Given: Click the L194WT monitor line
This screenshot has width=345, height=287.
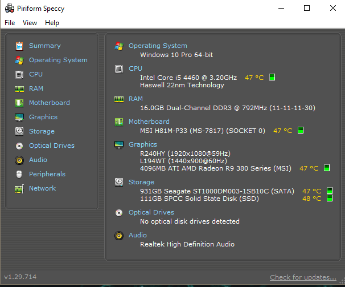Looking at the screenshot, I should pyautogui.click(x=183, y=161).
